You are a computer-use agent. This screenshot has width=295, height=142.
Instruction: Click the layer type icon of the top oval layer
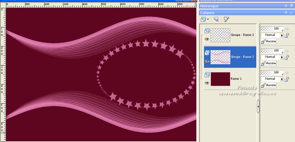pyautogui.click(x=207, y=31)
